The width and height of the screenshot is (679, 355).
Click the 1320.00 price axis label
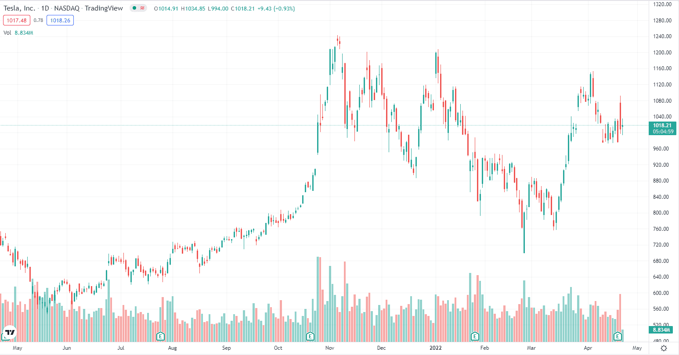[663, 4]
